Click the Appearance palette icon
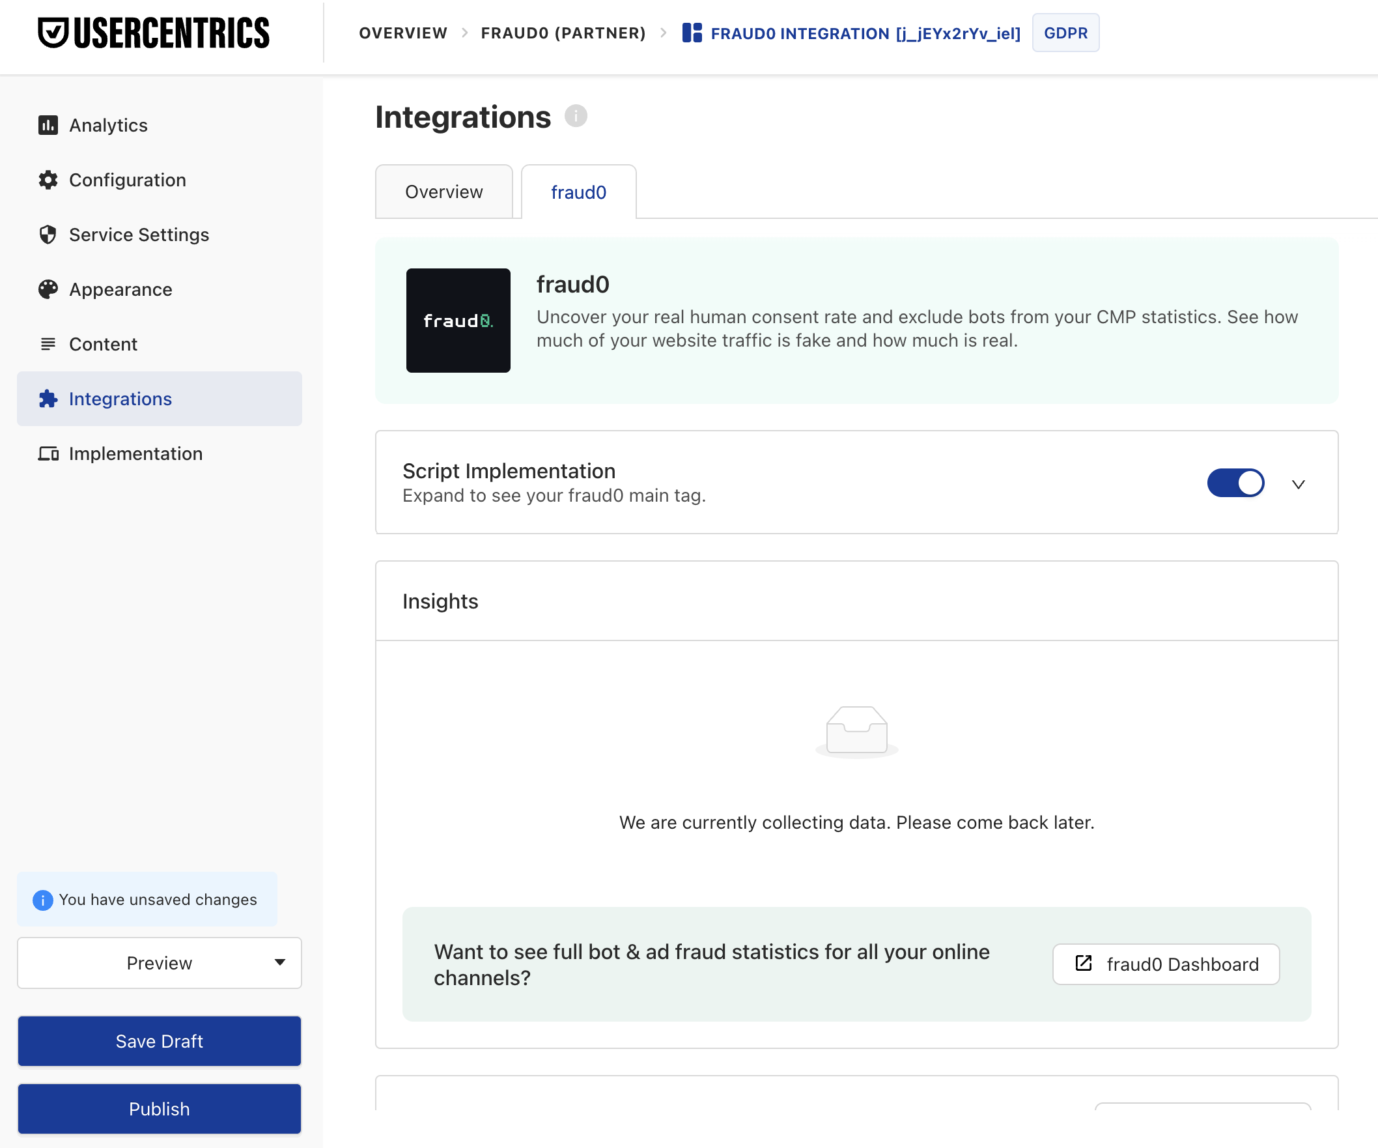Viewport: 1378px width, 1148px height. 48,289
